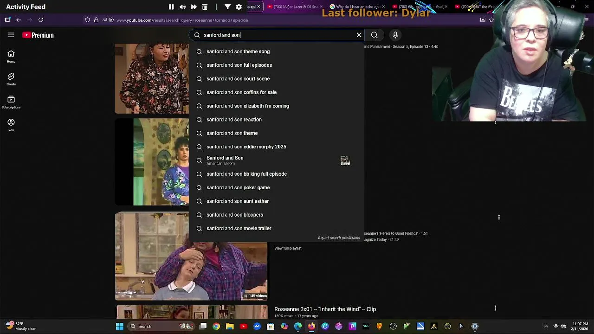Choose suggestion bb king full episode
594x334 pixels.
point(277,174)
